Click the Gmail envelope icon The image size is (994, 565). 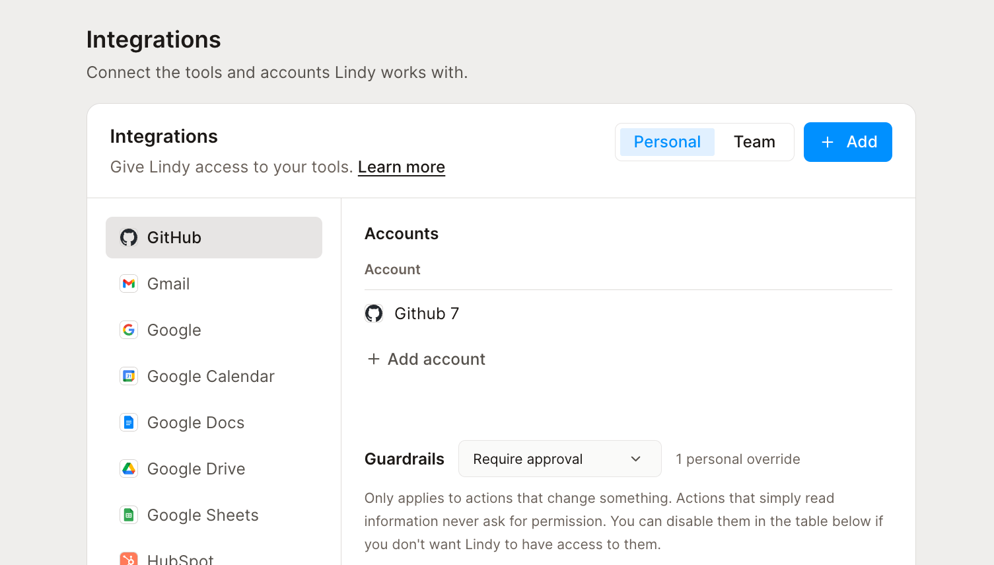pos(129,283)
